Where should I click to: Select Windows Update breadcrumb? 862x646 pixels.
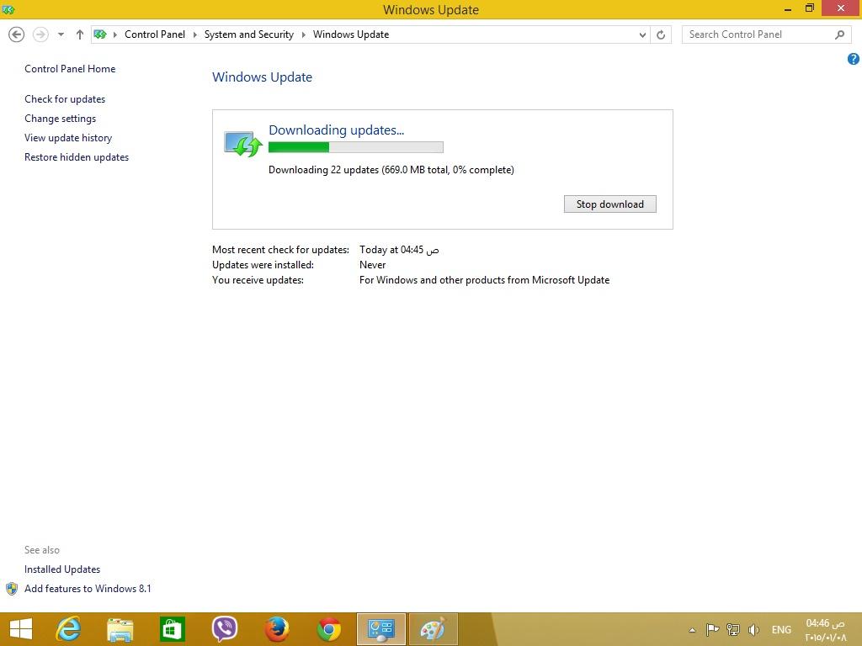coord(351,34)
